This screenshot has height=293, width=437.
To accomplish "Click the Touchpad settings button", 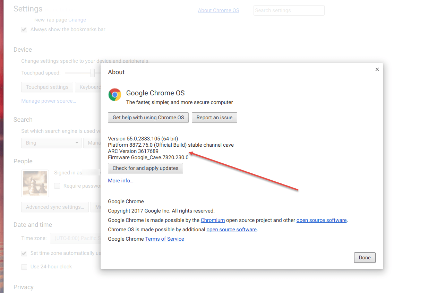I will [47, 87].
